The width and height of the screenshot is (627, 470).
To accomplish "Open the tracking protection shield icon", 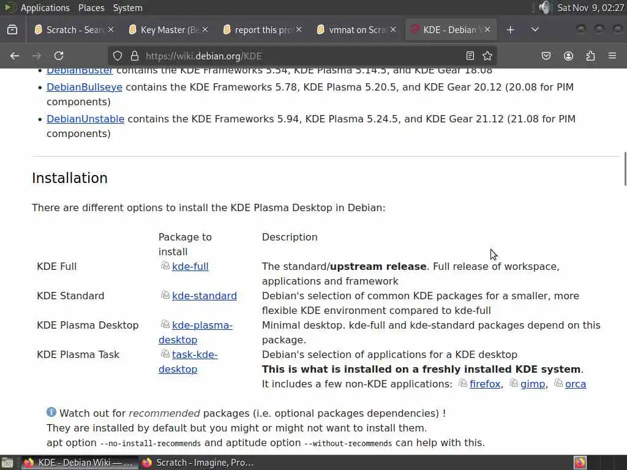I will click(x=117, y=56).
